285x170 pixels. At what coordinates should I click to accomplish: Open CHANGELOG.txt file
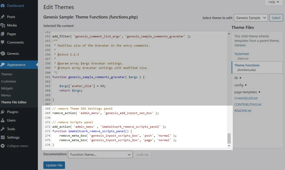coord(246,98)
